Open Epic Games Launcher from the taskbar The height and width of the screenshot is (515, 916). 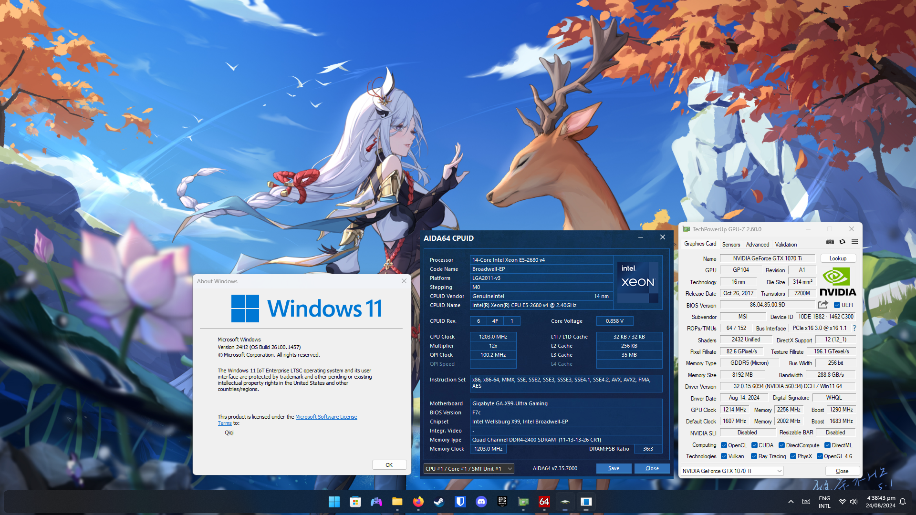pos(502,502)
